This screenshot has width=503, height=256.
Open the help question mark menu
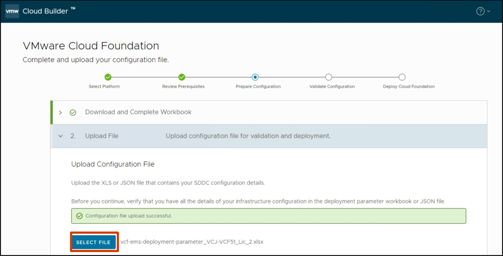click(x=480, y=11)
